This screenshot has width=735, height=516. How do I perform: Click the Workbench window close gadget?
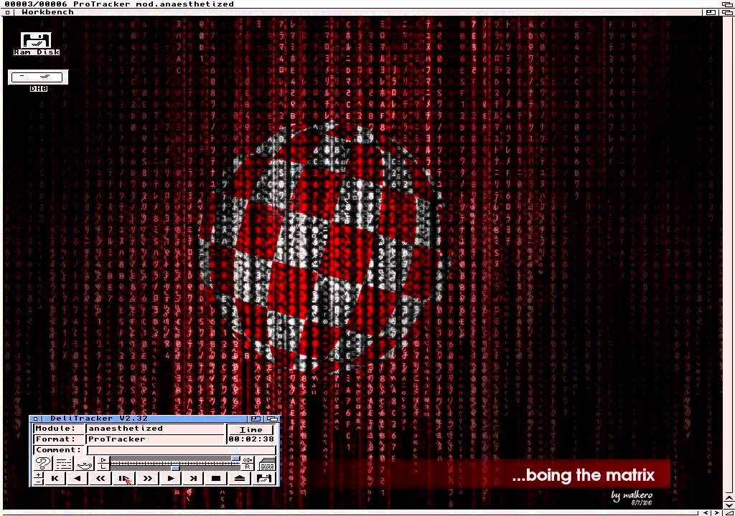[7, 12]
